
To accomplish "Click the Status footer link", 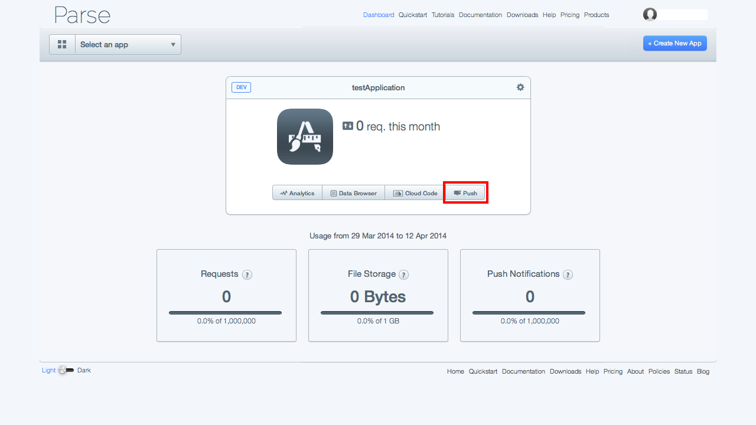I will [683, 371].
